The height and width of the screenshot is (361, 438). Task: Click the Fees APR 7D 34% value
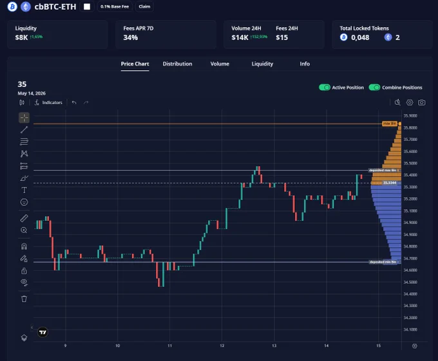pyautogui.click(x=131, y=38)
